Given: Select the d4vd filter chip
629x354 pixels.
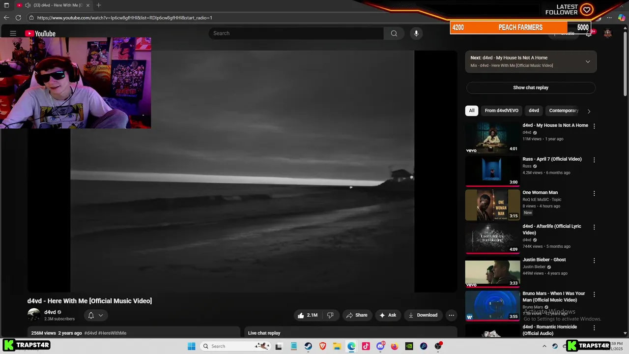Looking at the screenshot, I should [x=534, y=111].
